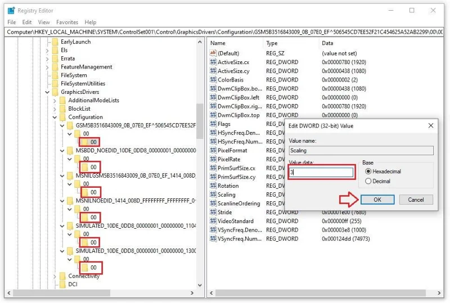Screen dimensions: 450x303
Task: Open the Help menu
Action: point(91,22)
